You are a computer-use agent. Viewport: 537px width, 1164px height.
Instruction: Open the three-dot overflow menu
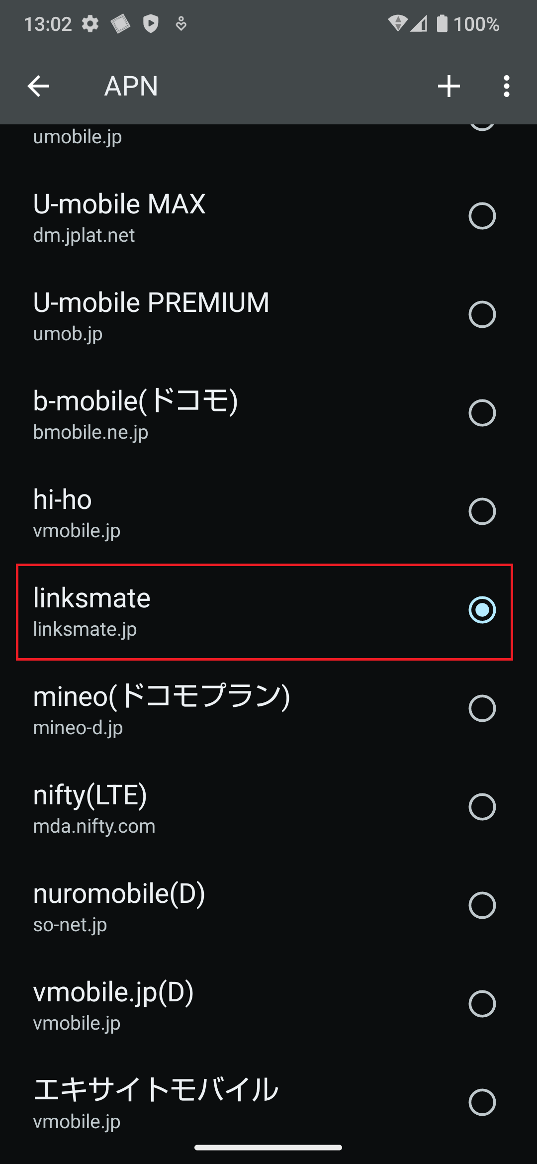point(506,86)
